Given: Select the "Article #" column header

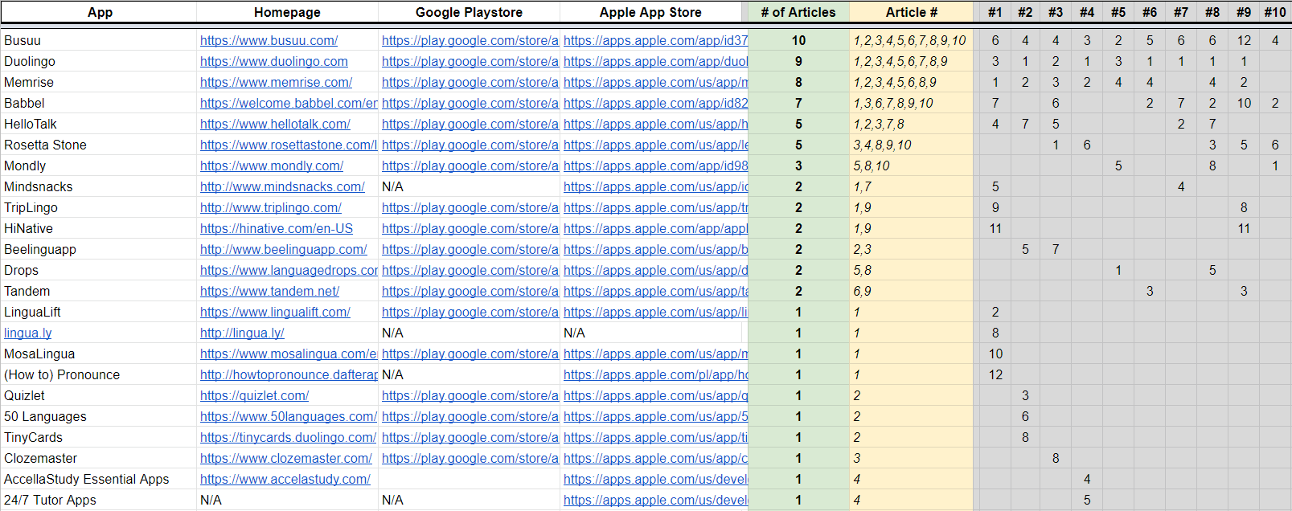Looking at the screenshot, I should click(x=911, y=12).
